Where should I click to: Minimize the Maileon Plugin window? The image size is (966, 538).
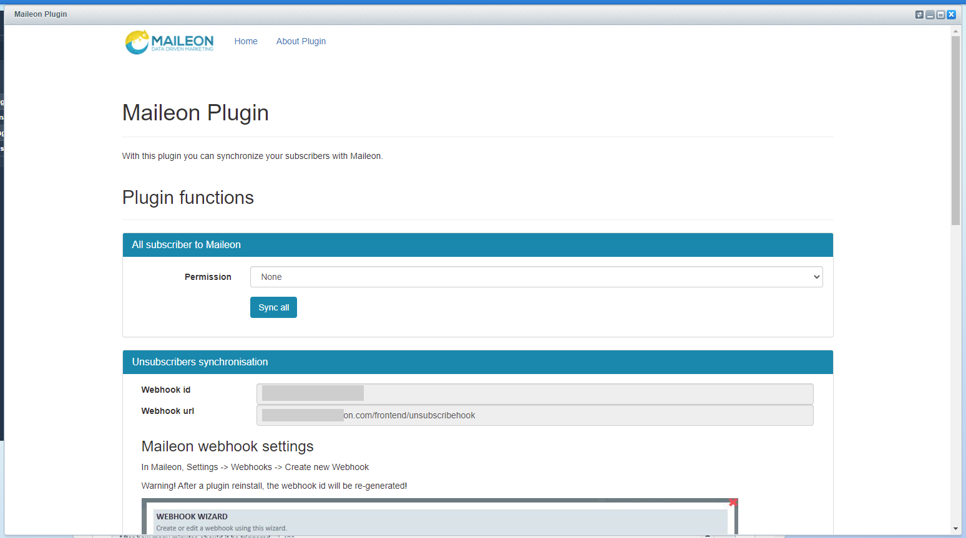[930, 14]
